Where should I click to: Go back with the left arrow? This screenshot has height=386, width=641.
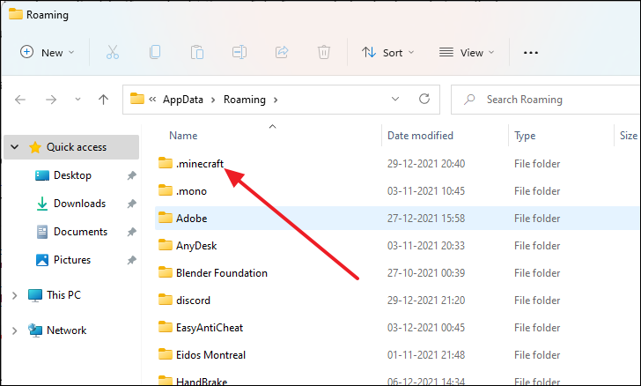pos(20,100)
